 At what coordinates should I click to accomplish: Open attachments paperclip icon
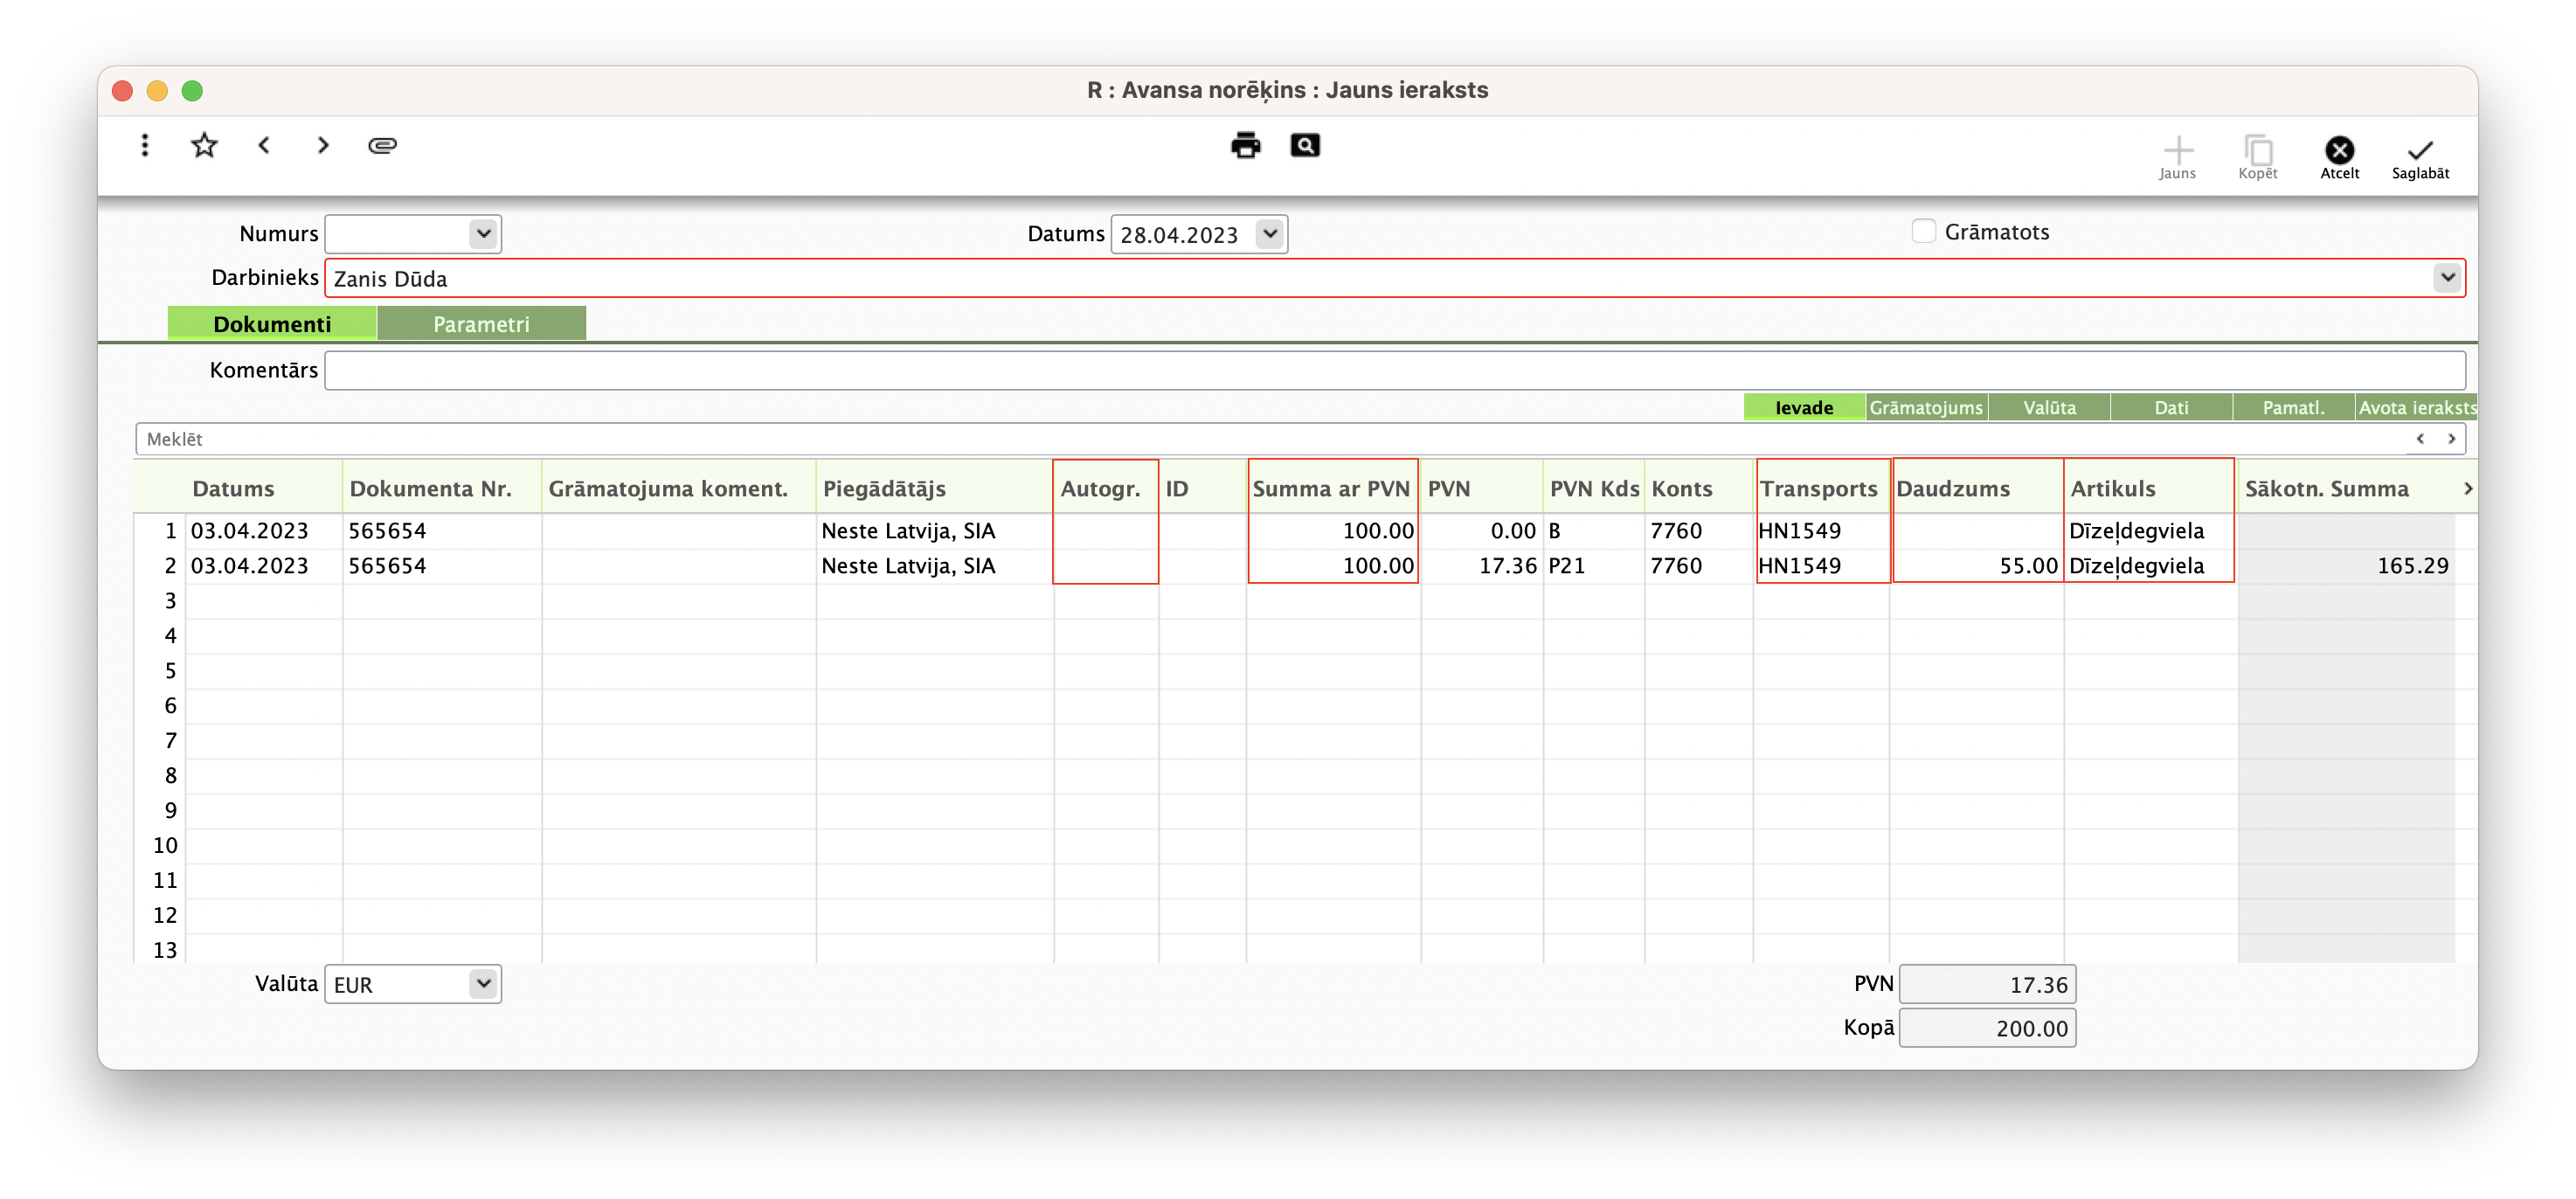pos(382,146)
